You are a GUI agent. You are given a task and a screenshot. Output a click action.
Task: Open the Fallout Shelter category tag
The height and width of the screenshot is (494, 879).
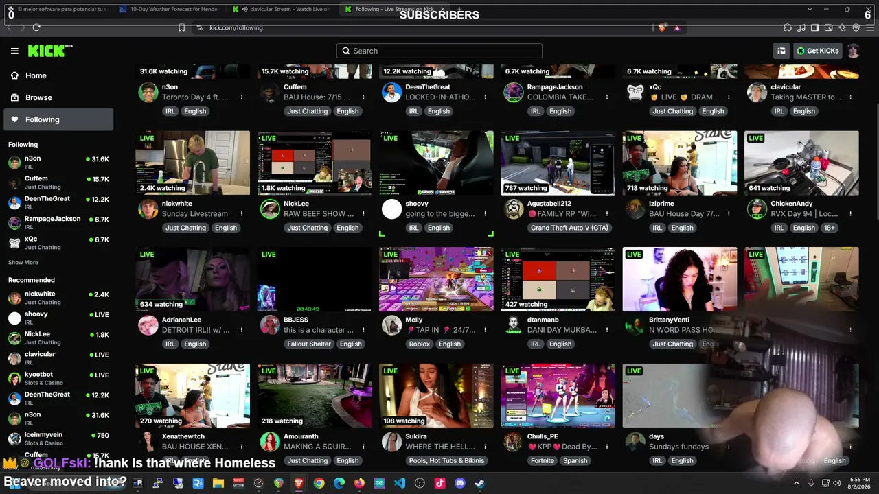point(309,344)
